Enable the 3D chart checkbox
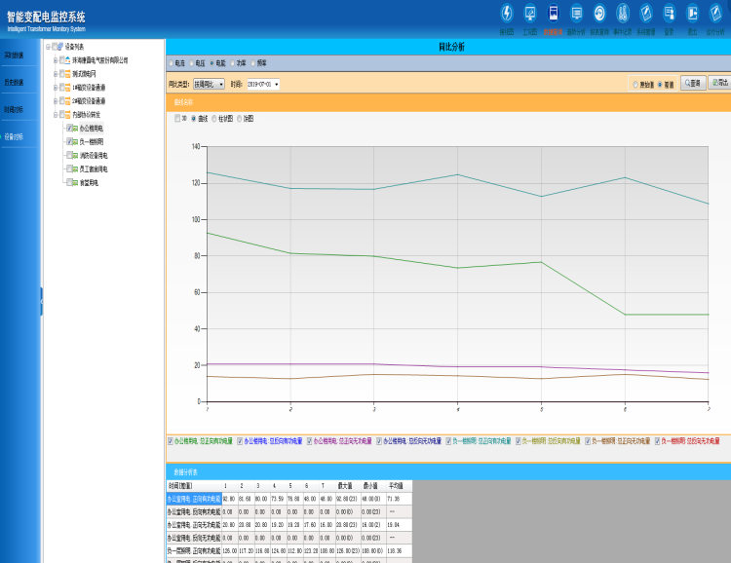Screen dimensions: 731x563 [x=176, y=118]
